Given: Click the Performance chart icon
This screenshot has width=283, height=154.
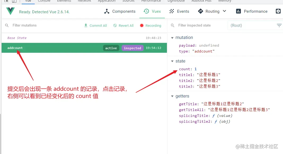Looking at the screenshot, I should coord(238,11).
